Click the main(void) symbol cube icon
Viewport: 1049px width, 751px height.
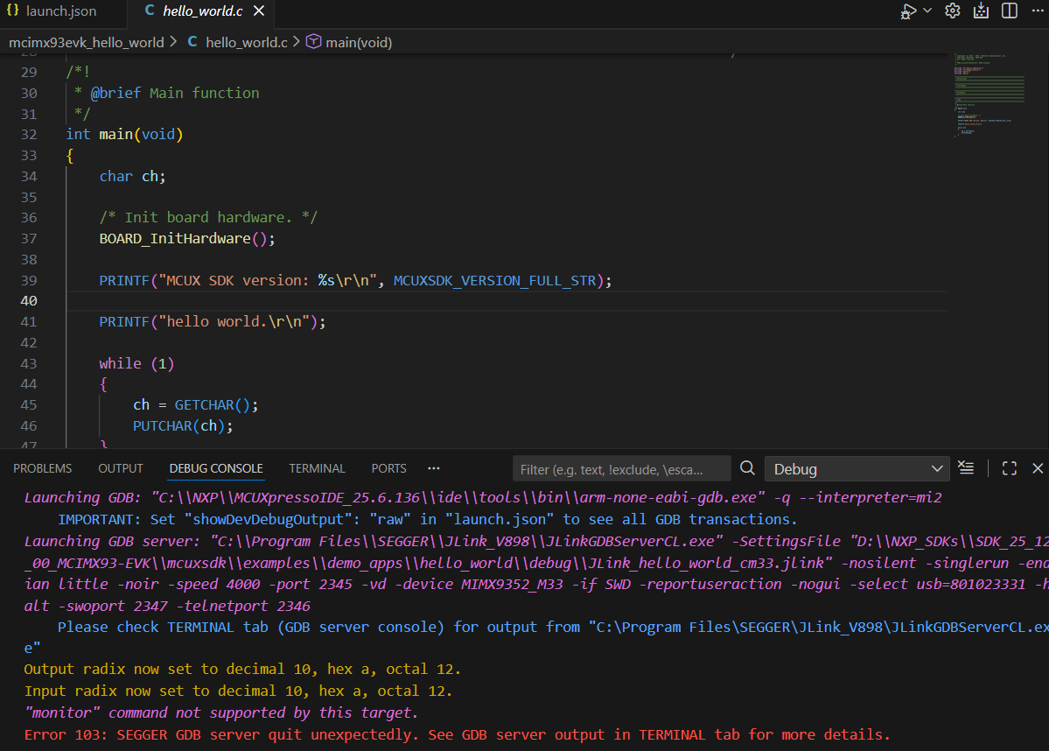tap(313, 41)
